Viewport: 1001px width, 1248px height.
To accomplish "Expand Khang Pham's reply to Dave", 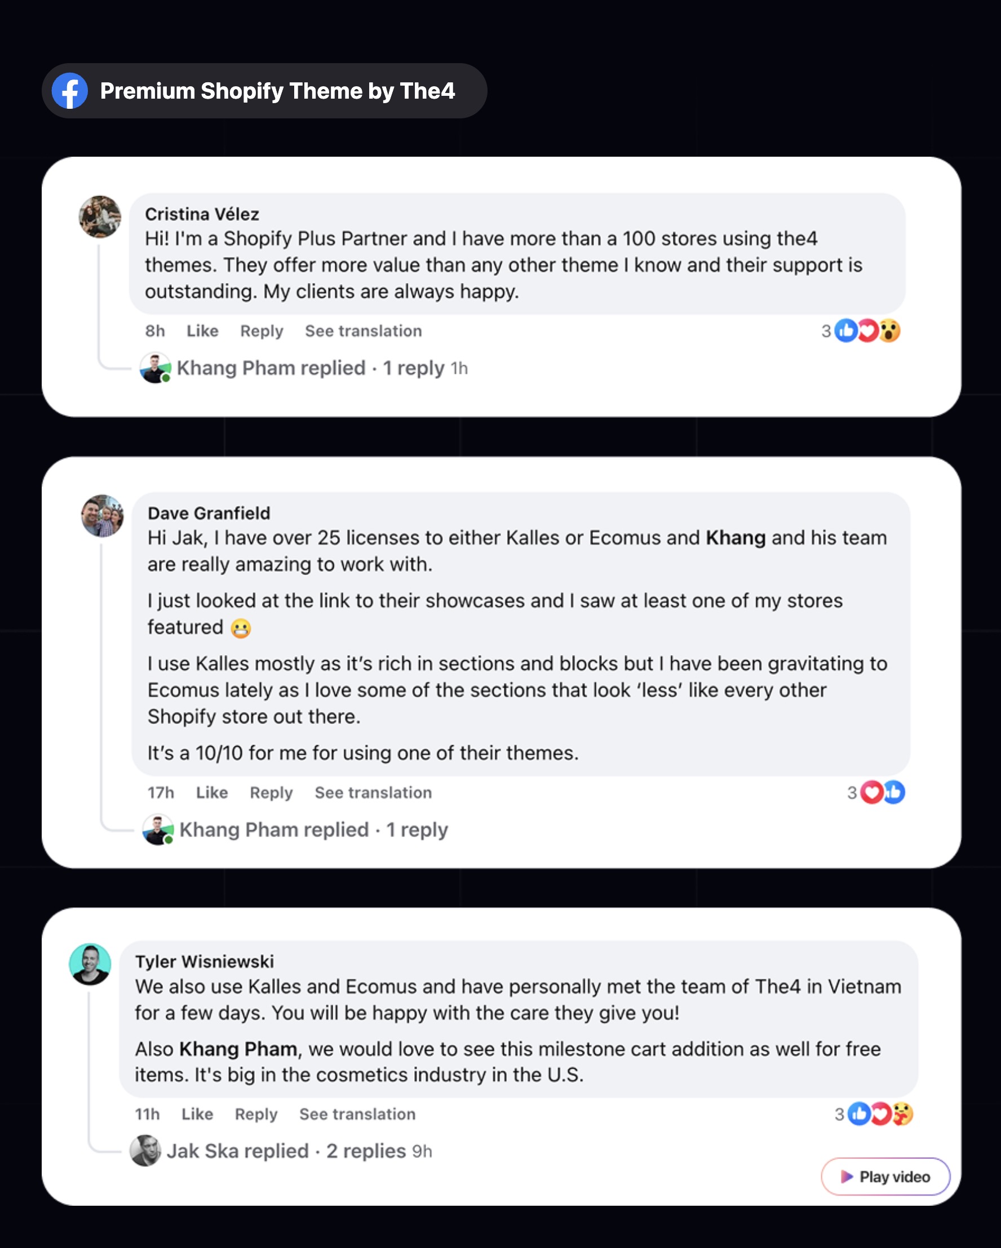I will click(x=313, y=830).
